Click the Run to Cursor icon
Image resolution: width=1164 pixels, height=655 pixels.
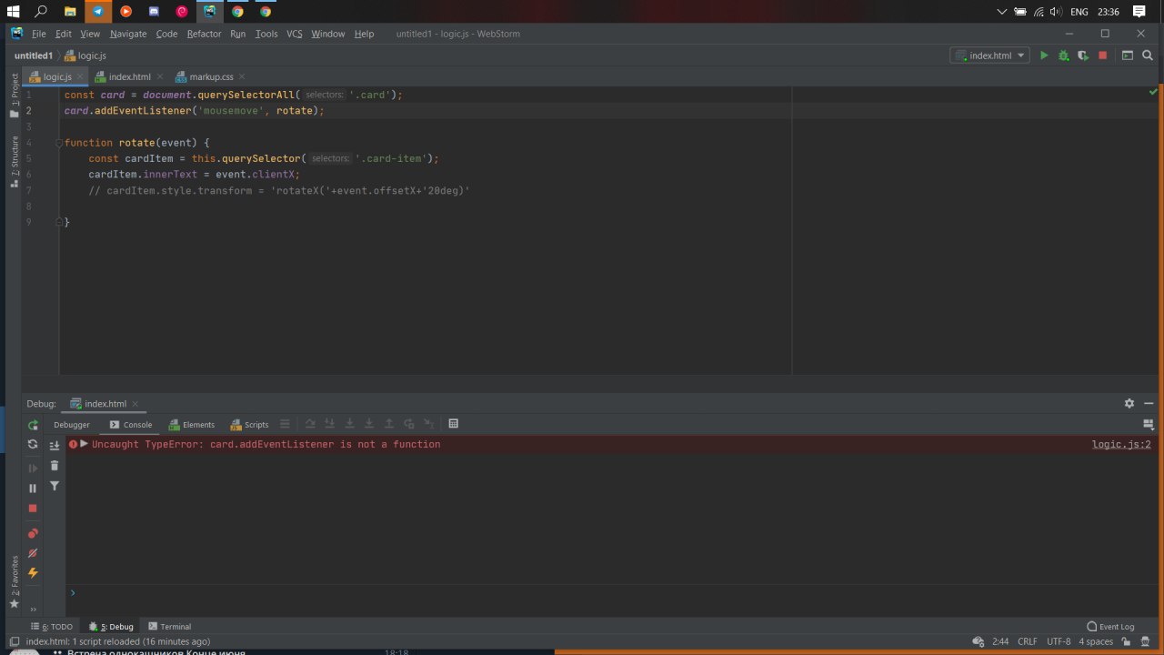click(x=428, y=424)
